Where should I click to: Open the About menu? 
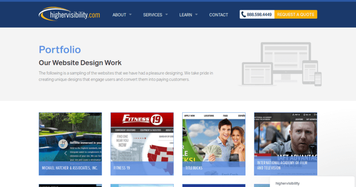pyautogui.click(x=119, y=15)
